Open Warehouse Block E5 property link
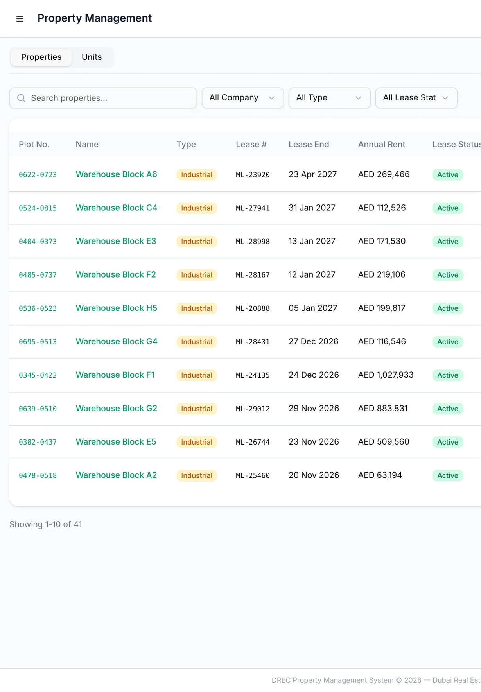Image resolution: width=481 pixels, height=692 pixels. point(116,442)
